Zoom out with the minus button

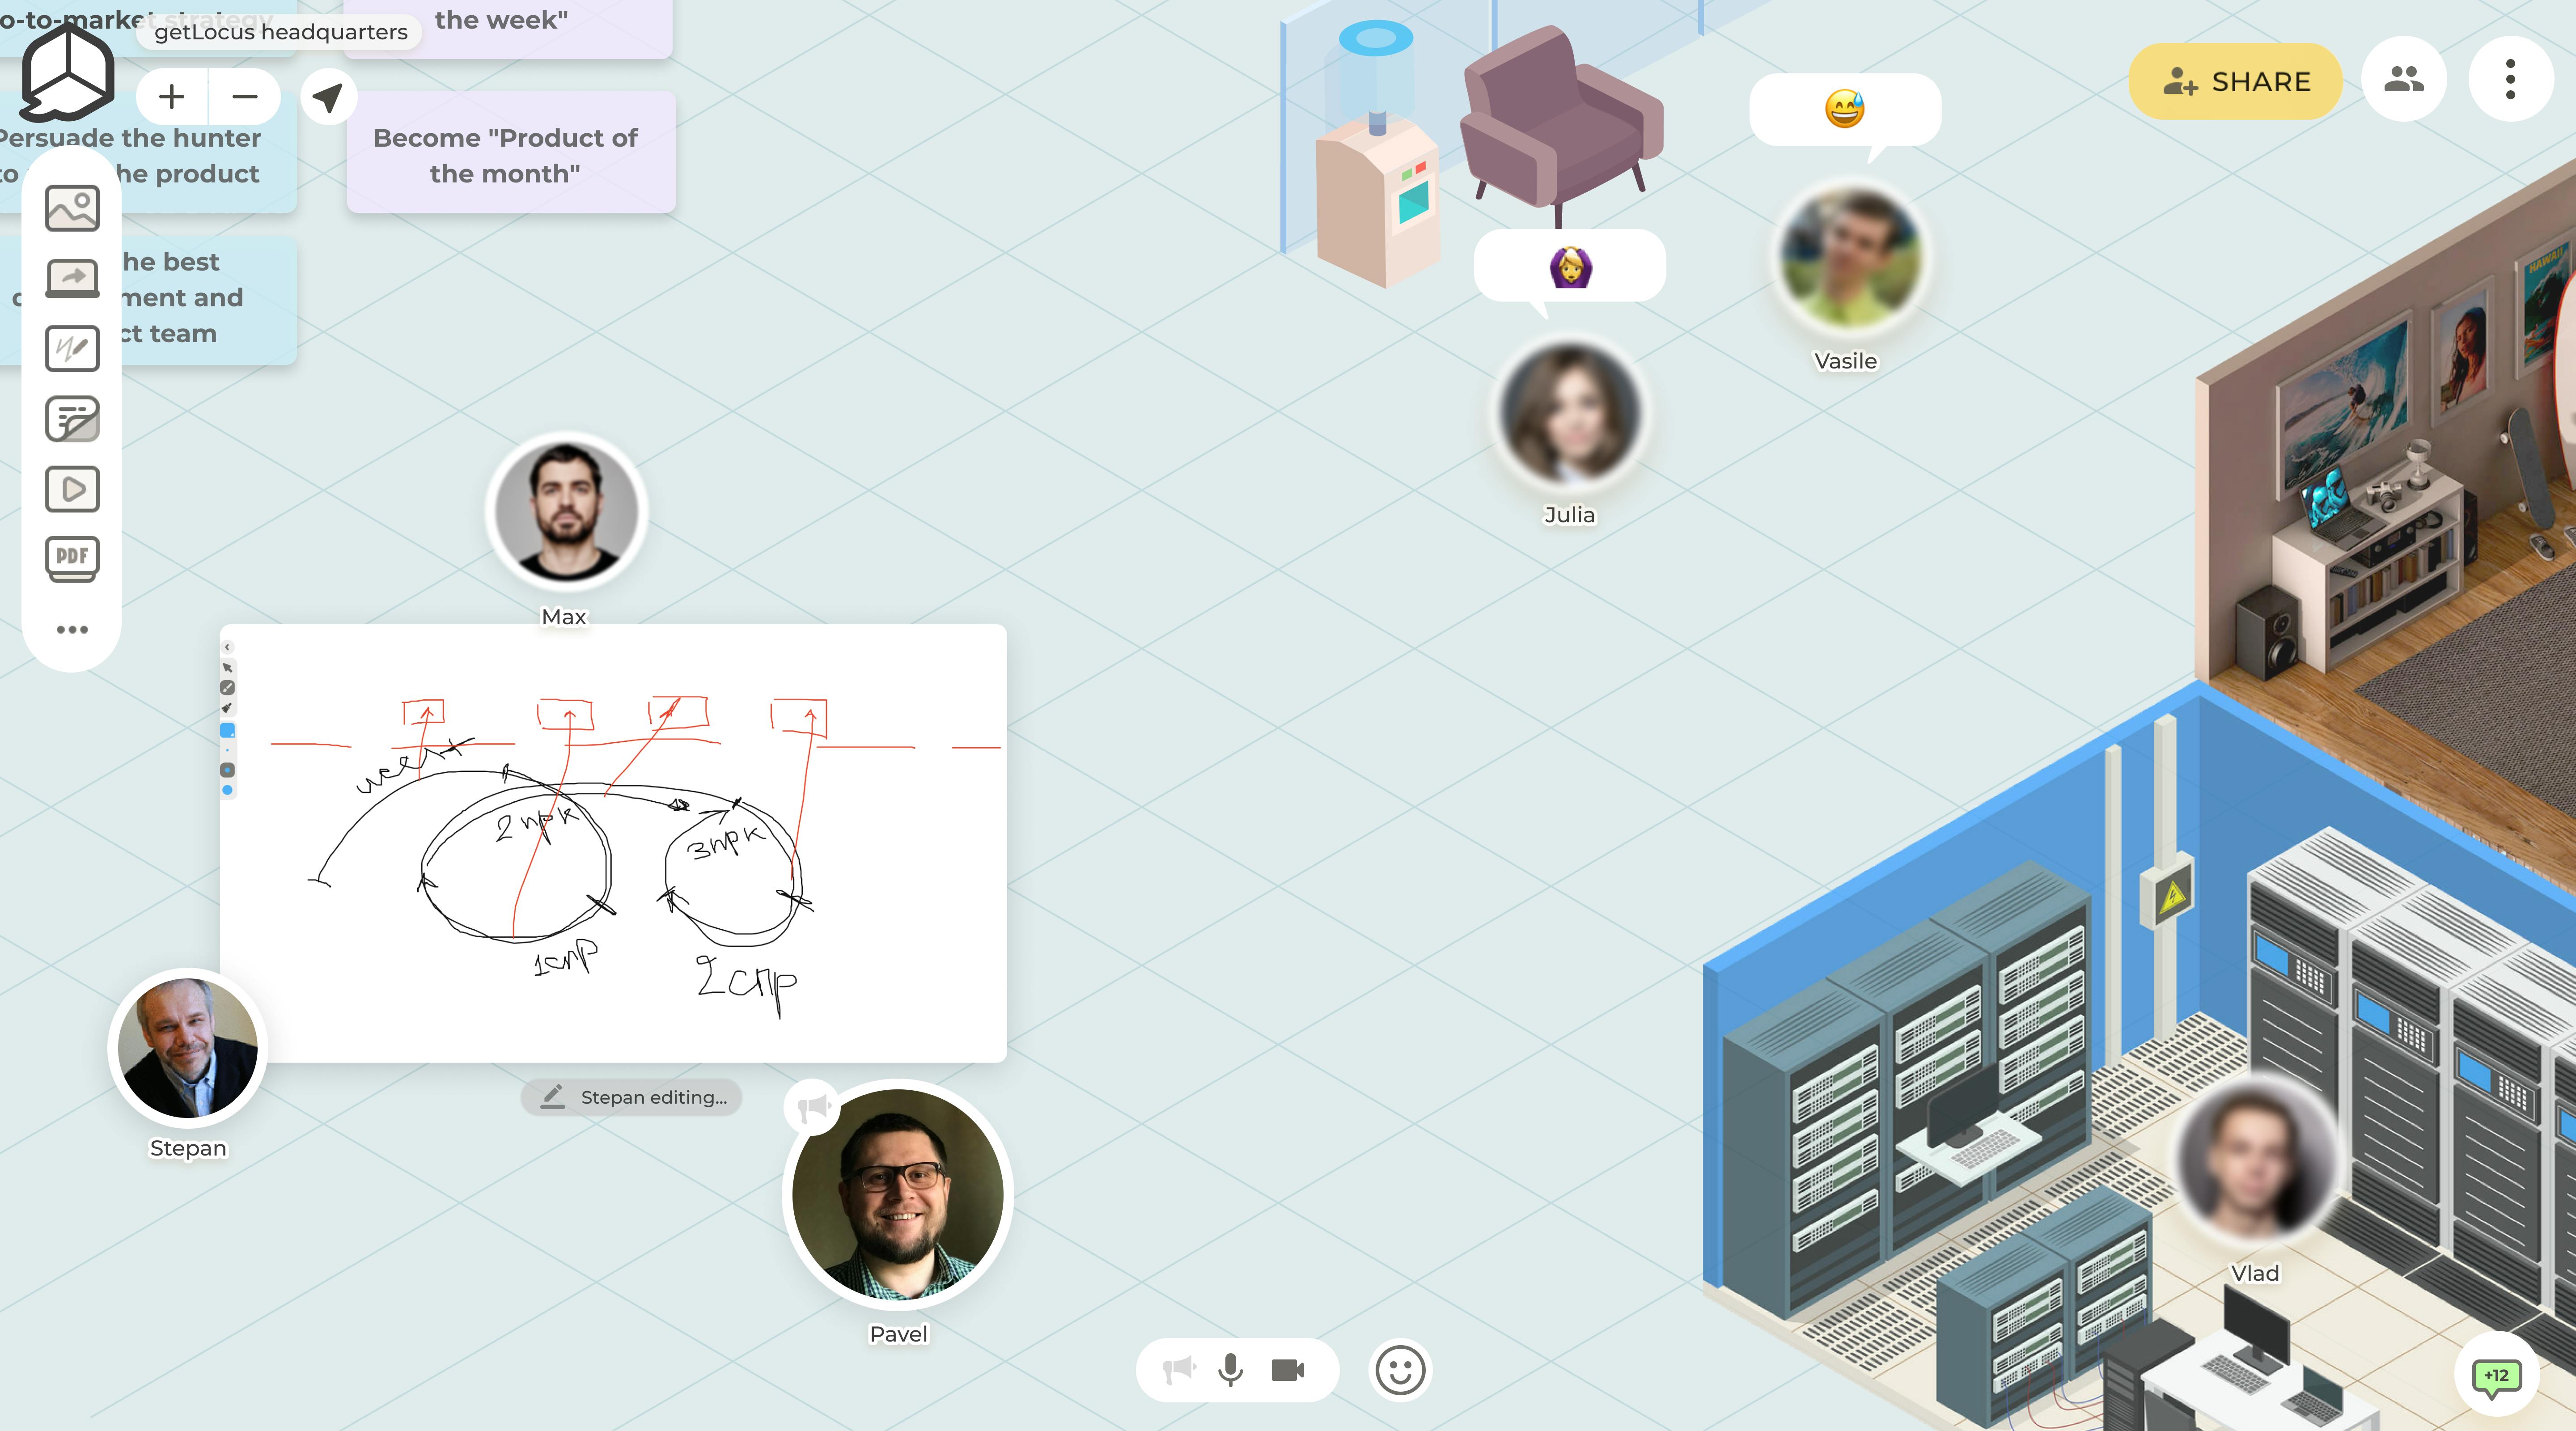tap(245, 97)
